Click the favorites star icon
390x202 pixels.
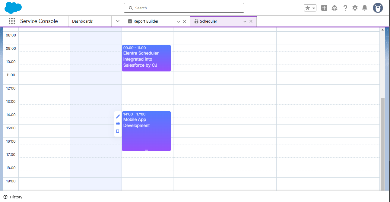tap(307, 8)
